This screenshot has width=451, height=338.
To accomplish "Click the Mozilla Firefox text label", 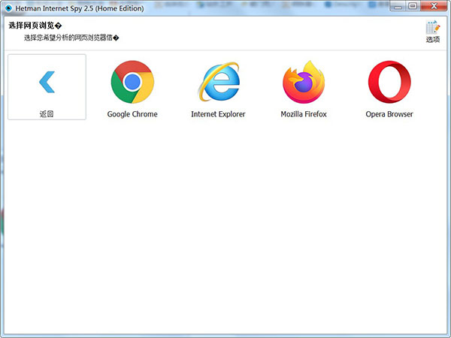I will [x=304, y=114].
